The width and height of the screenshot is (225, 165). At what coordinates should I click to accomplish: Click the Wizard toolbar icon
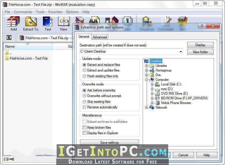[112, 20]
